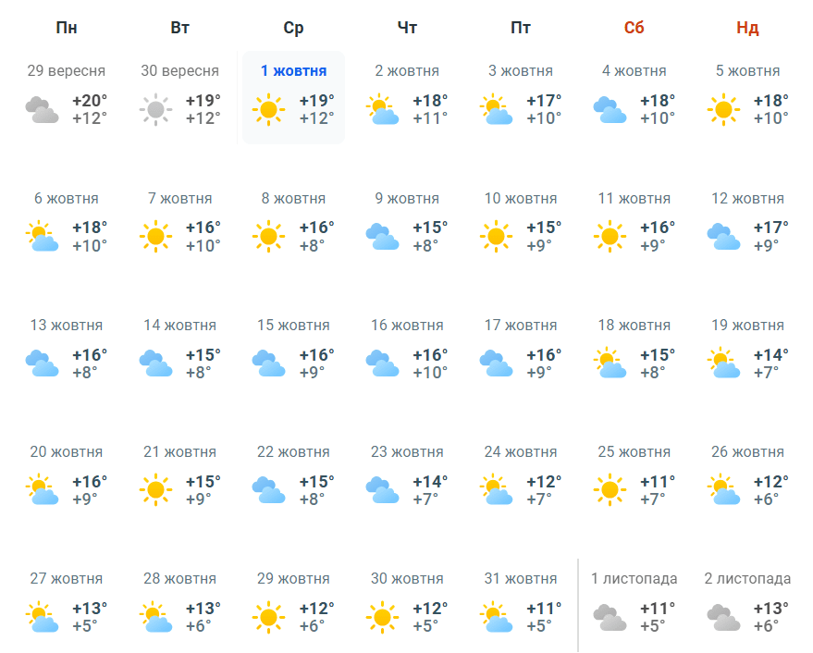The image size is (813, 653).
Task: Click the weather icon for 22 жовтня
Action: 268,490
